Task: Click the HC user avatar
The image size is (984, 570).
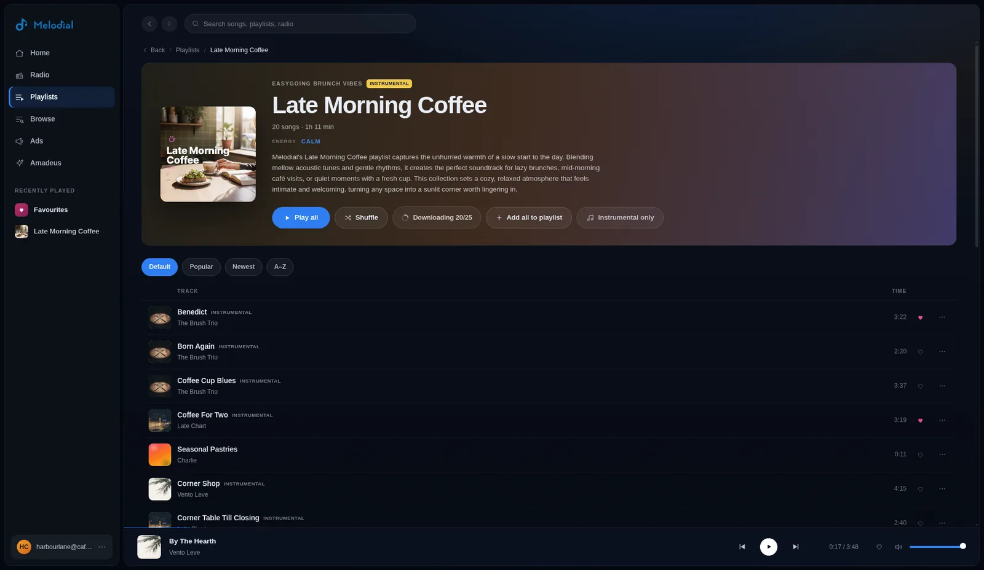Action: pos(24,547)
